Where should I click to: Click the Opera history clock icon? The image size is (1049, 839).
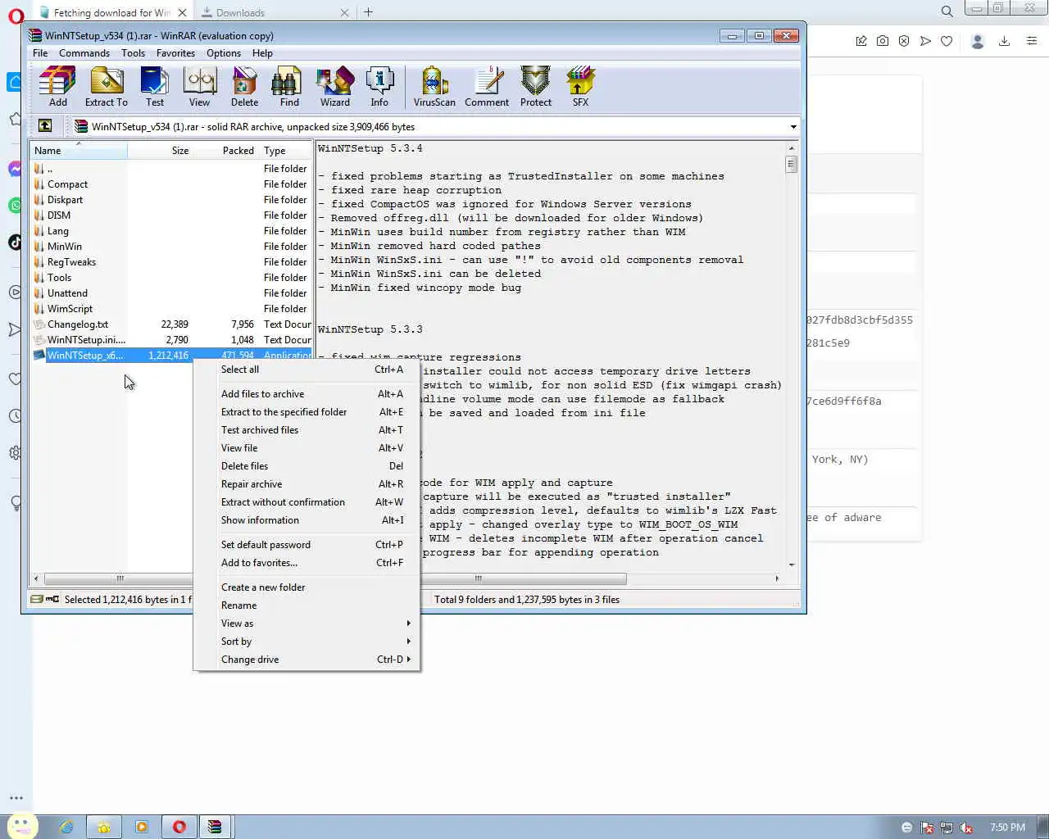(x=16, y=415)
